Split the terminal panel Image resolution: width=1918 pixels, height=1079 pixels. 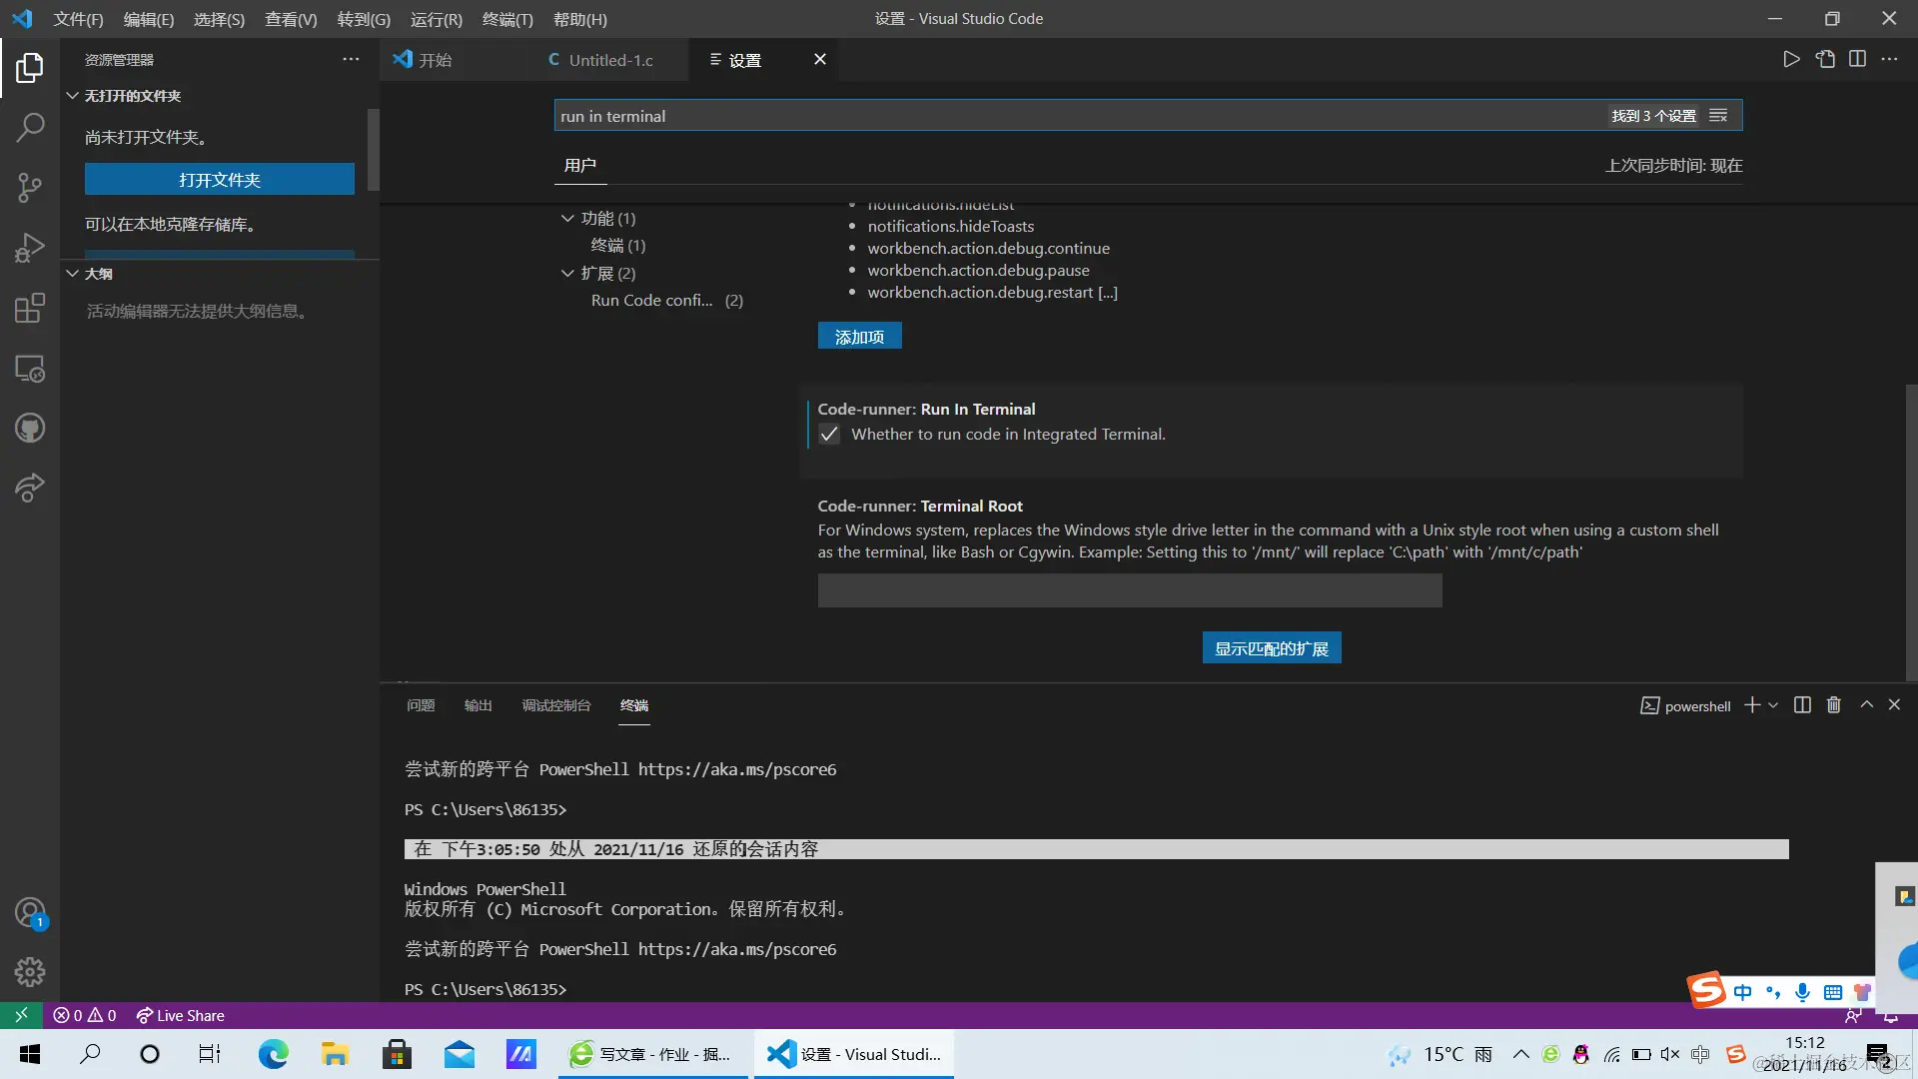pos(1802,705)
